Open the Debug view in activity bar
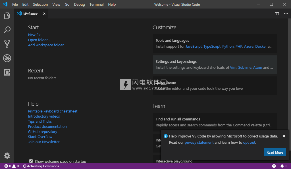Viewport: 291px width, 169px height. 7,58
